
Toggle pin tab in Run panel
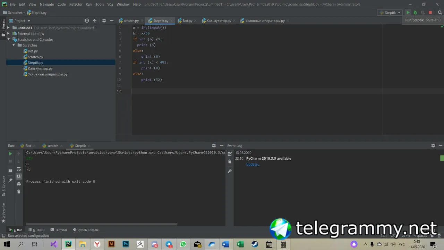point(10,180)
